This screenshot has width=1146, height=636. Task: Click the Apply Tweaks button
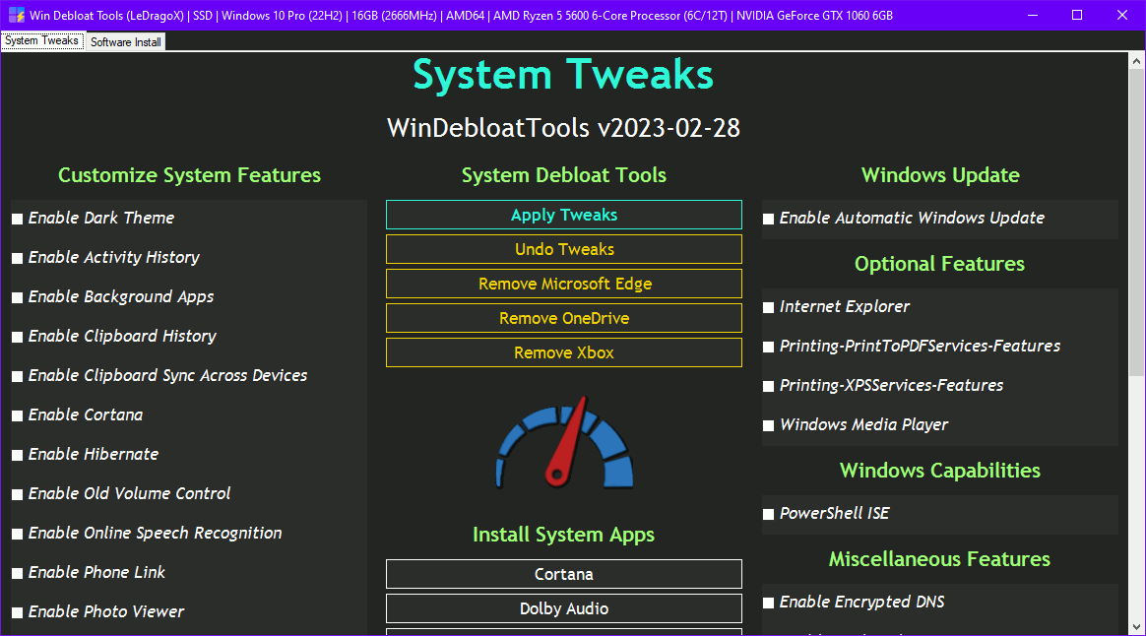pyautogui.click(x=563, y=215)
